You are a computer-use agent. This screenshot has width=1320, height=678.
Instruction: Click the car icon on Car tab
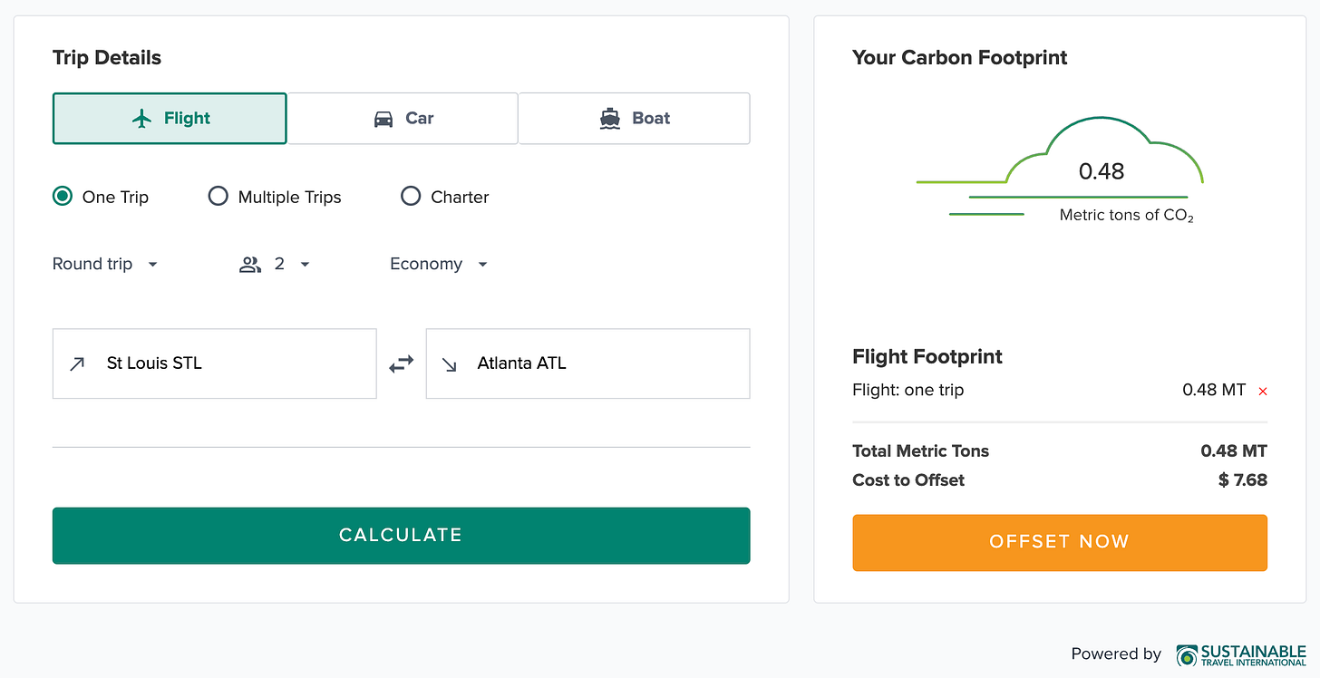[383, 119]
